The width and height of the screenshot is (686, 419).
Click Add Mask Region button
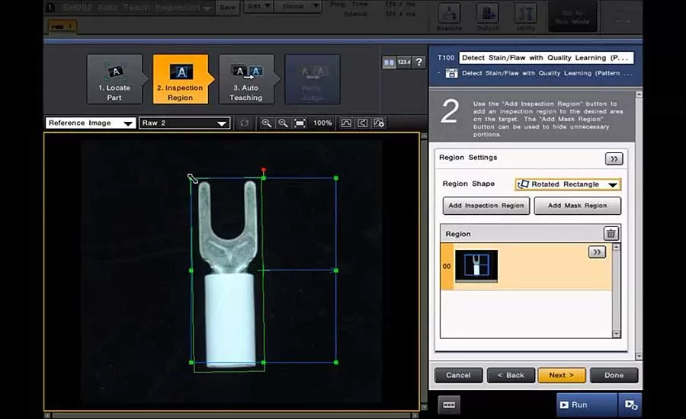tap(577, 206)
